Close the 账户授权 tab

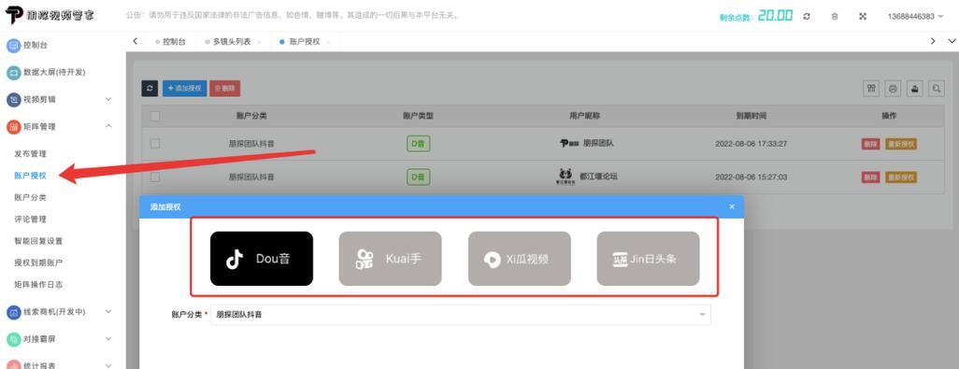click(328, 42)
